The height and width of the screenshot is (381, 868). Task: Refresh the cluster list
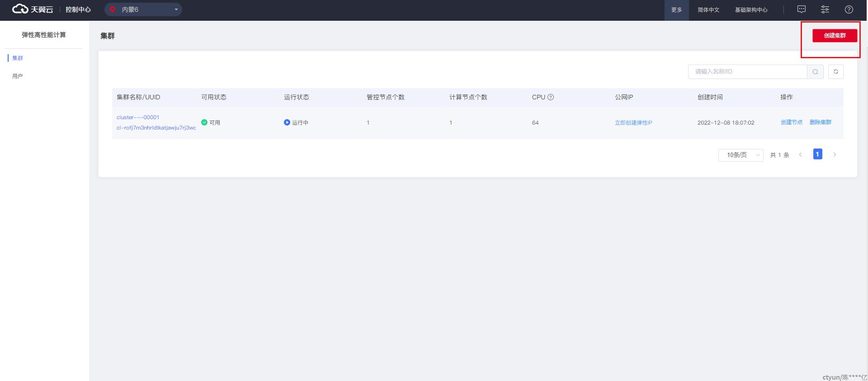[x=835, y=72]
